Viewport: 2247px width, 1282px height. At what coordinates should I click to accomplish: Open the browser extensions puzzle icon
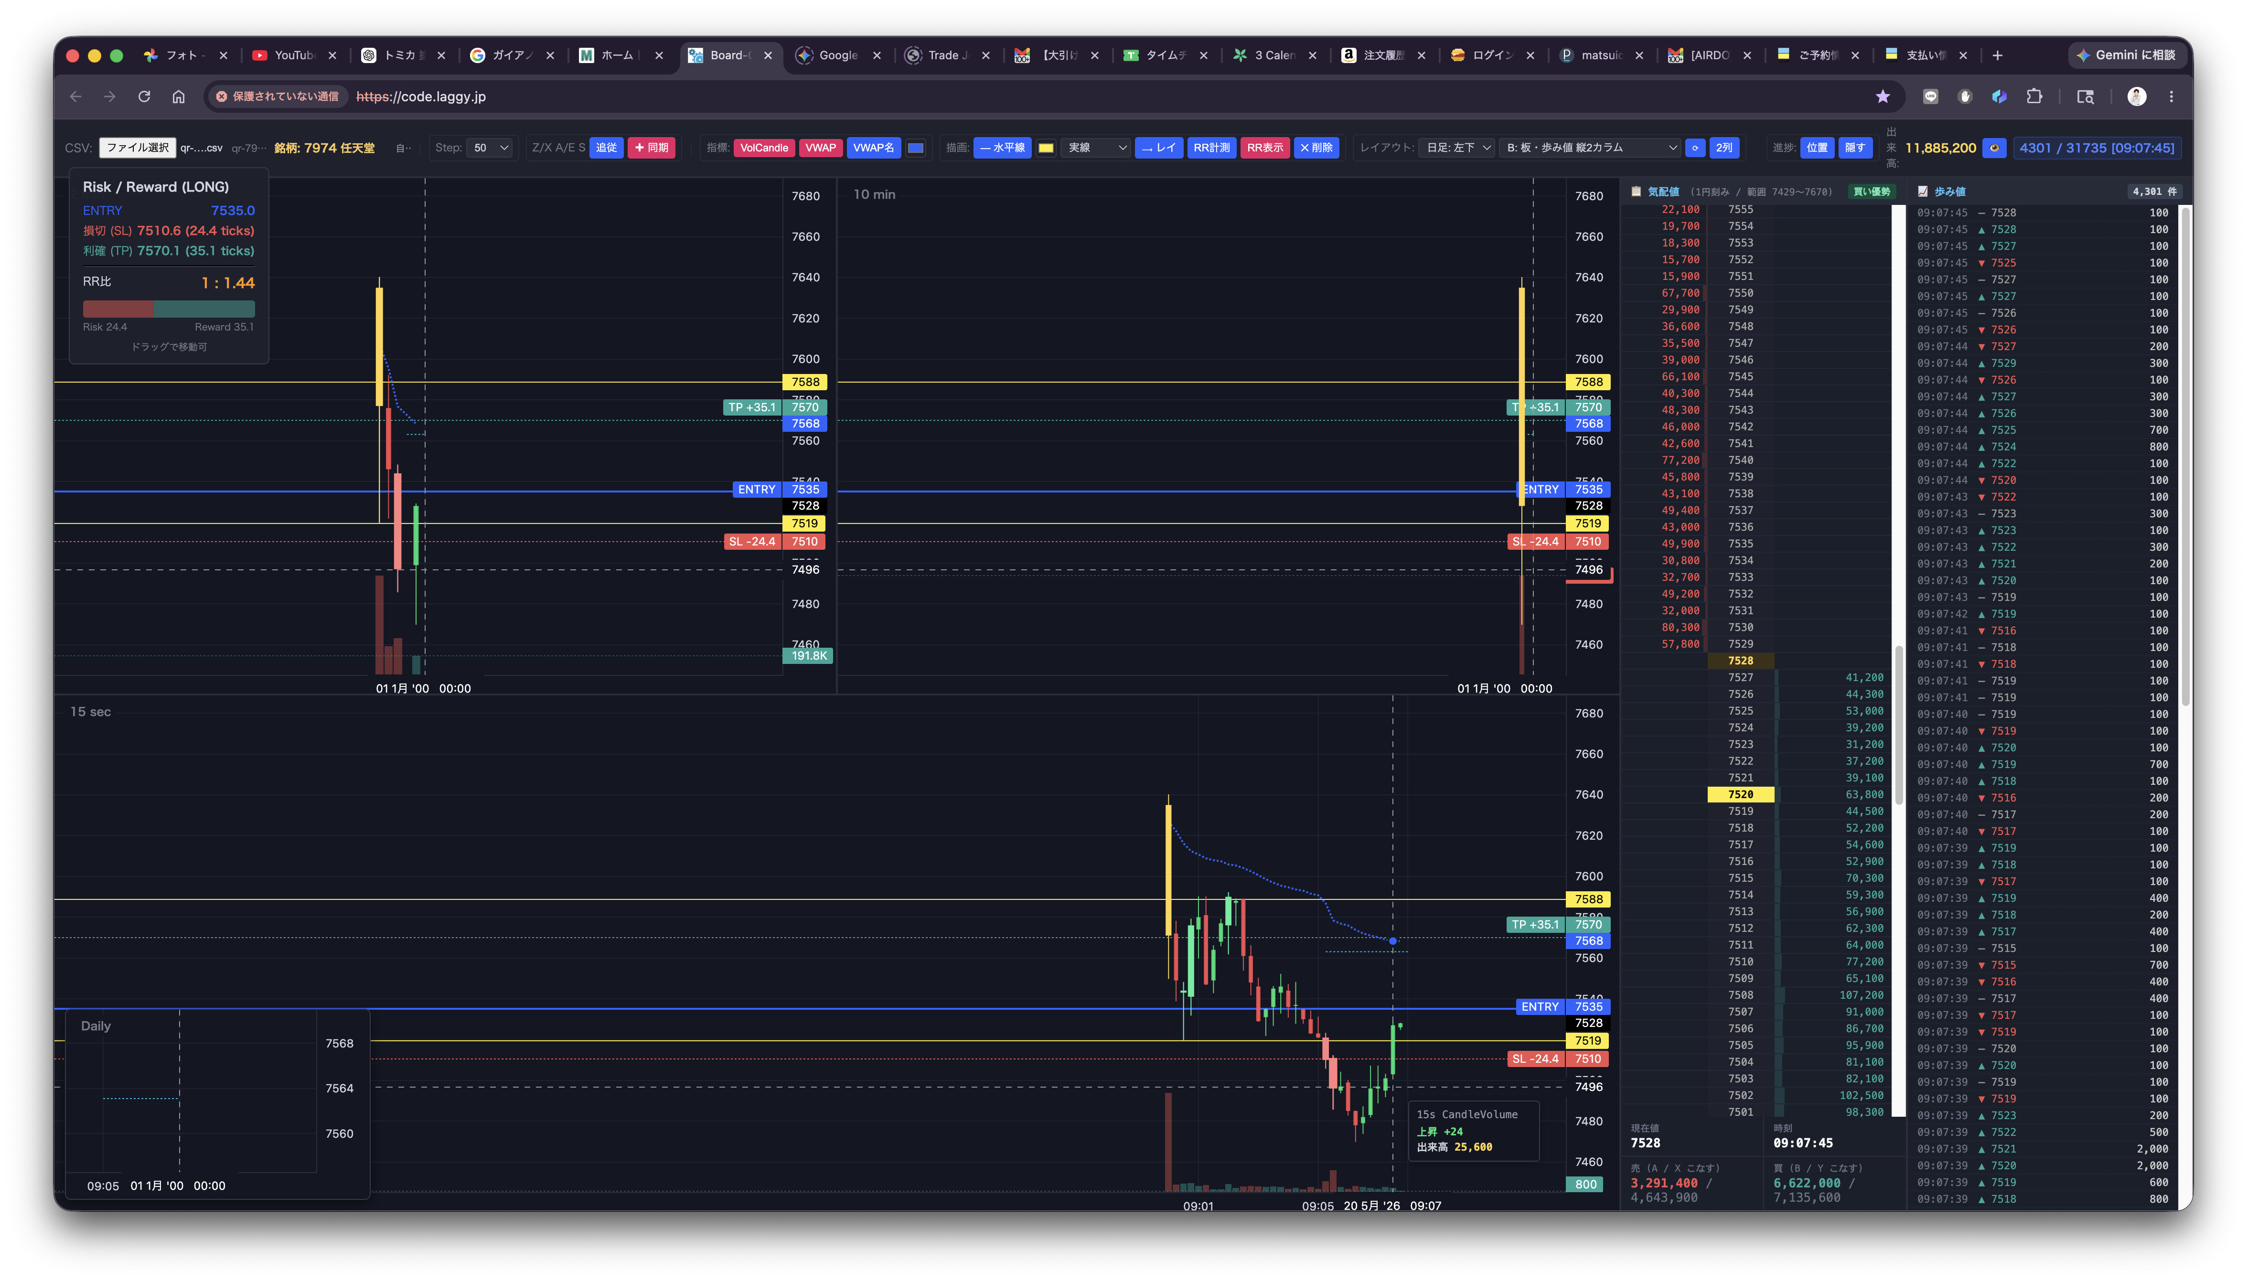(2034, 97)
